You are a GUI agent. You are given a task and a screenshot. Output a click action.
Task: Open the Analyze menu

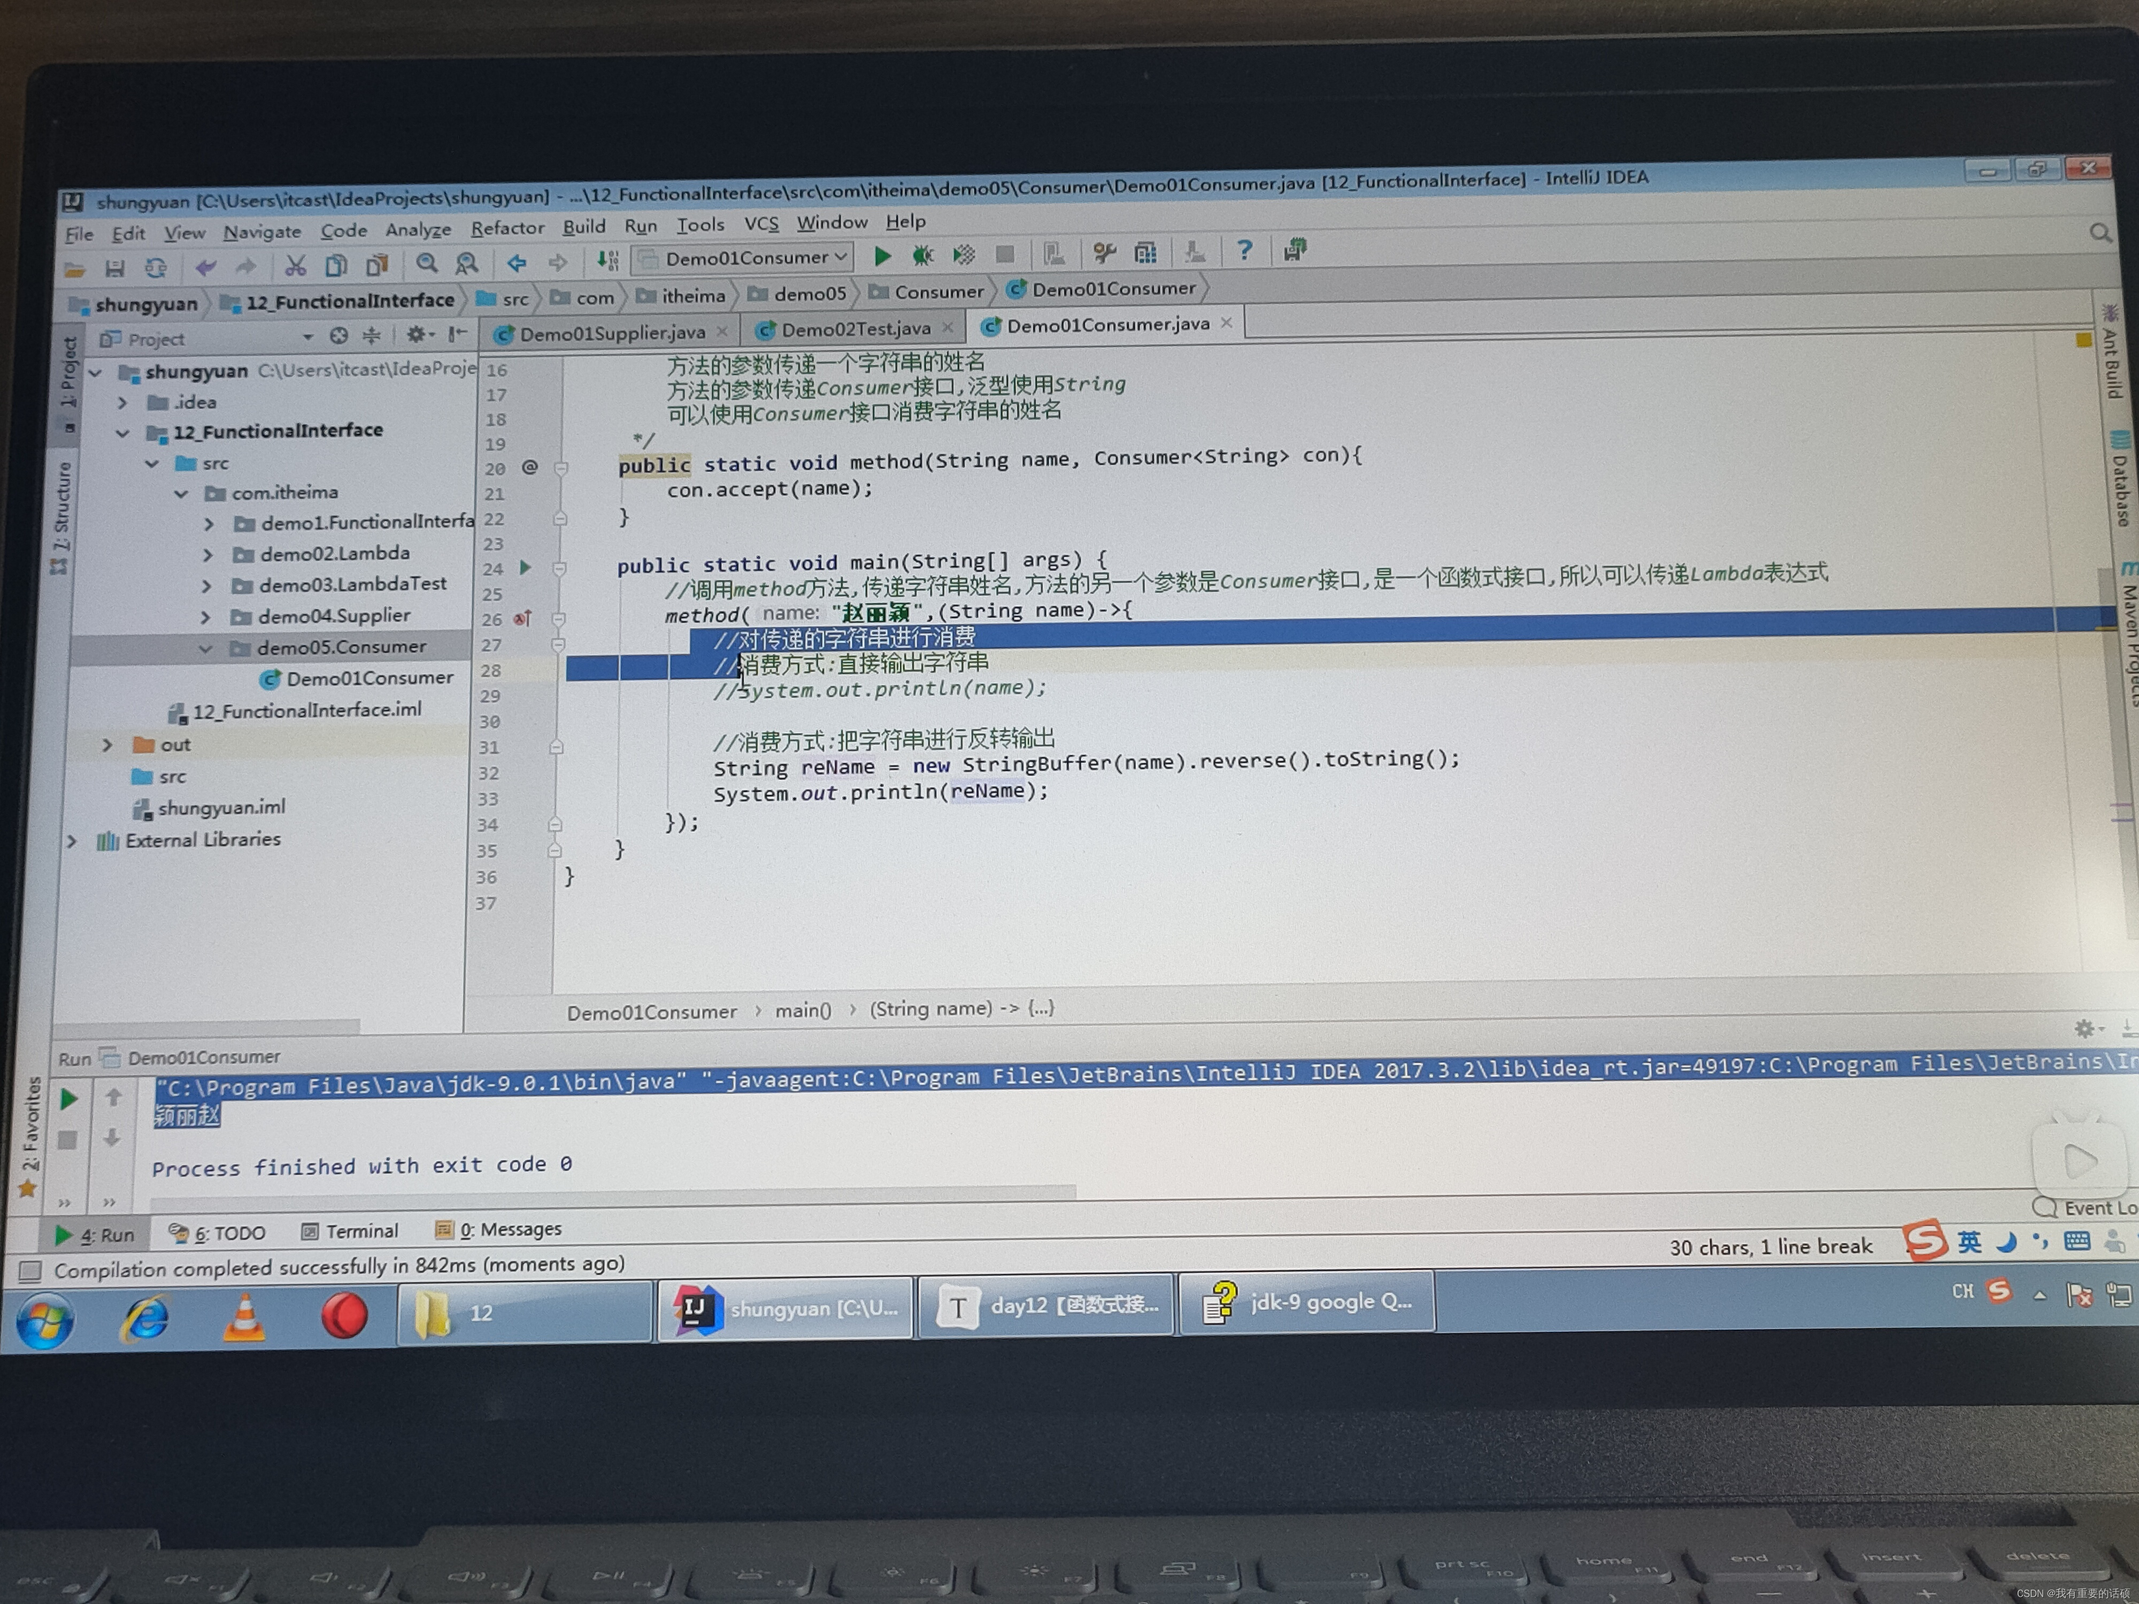(419, 230)
